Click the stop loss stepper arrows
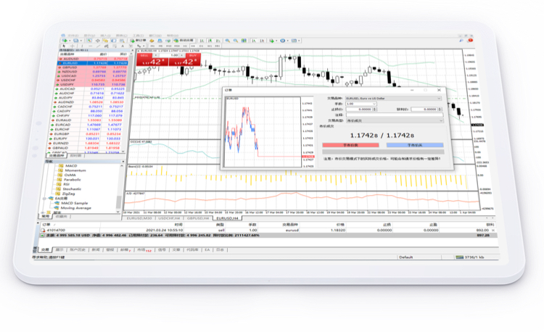 [x=375, y=109]
